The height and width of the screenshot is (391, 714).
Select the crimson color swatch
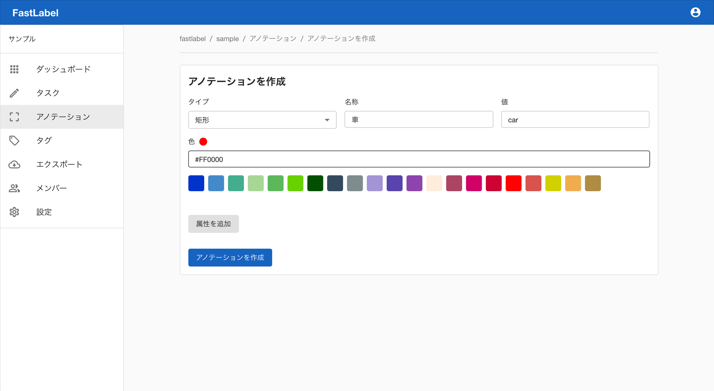494,183
